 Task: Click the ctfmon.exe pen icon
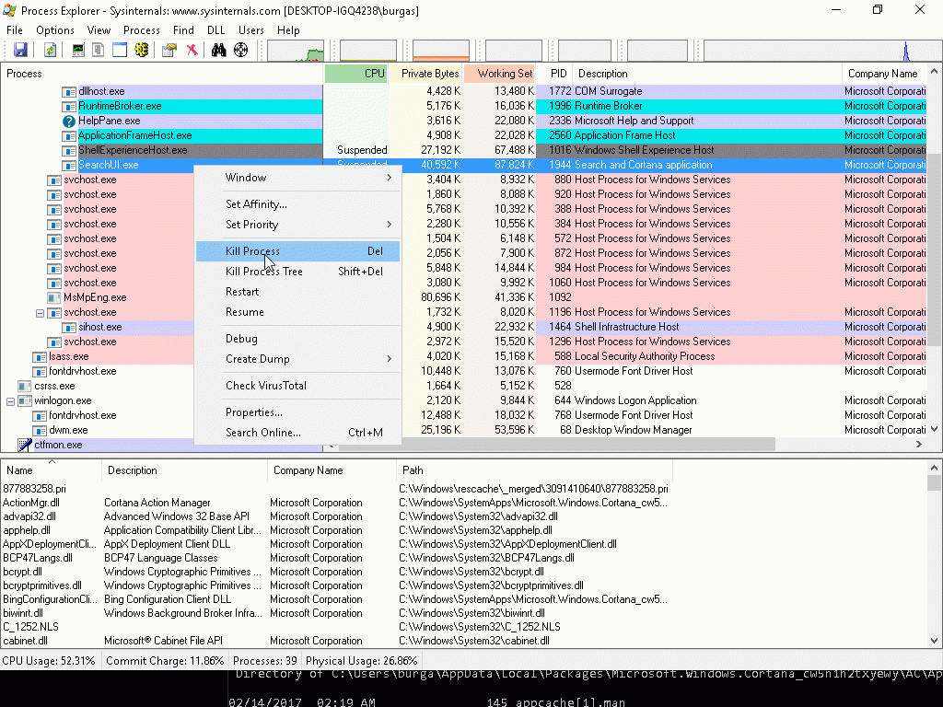point(25,445)
